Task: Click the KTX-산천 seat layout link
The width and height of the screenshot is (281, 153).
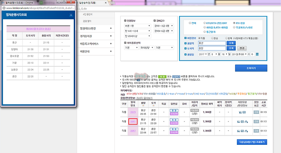Action: pyautogui.click(x=132, y=94)
